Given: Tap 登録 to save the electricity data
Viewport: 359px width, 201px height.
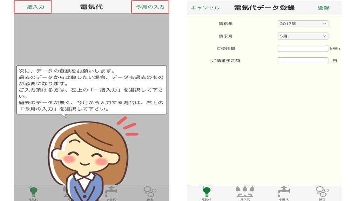Looking at the screenshot, I should pos(325,7).
